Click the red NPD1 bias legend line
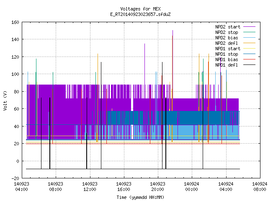 tap(249, 59)
